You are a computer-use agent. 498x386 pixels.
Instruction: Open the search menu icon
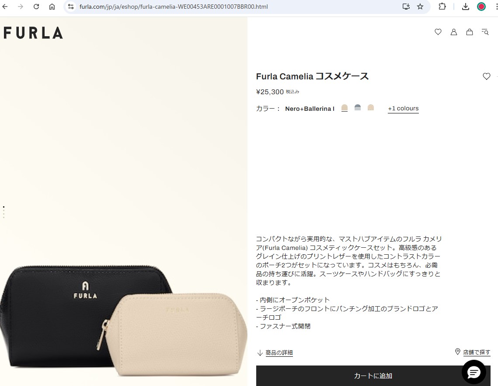485,32
